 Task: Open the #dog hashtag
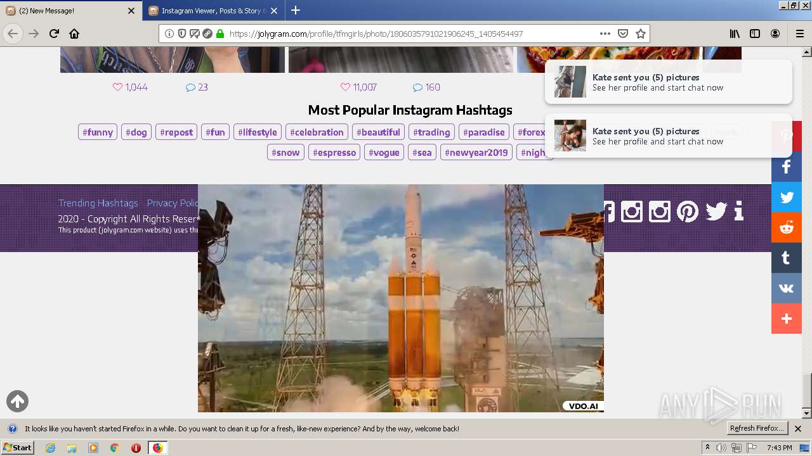pyautogui.click(x=136, y=132)
